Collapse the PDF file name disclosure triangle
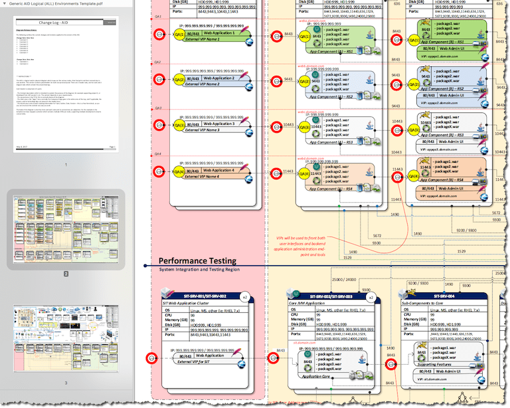The image size is (510, 408). (x=4, y=3)
